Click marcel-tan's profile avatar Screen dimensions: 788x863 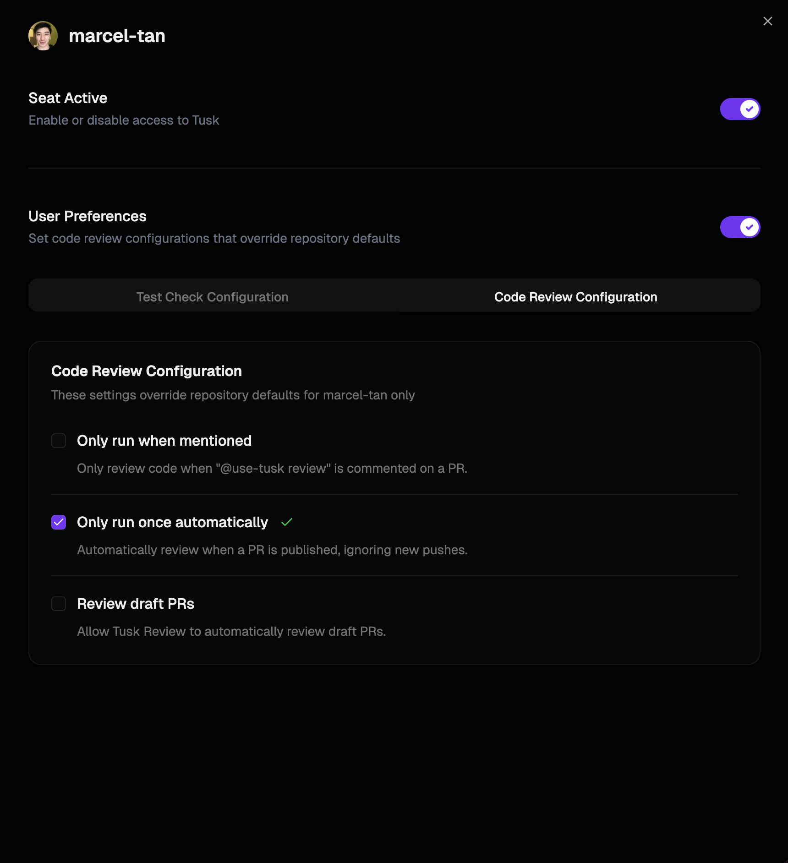(43, 35)
